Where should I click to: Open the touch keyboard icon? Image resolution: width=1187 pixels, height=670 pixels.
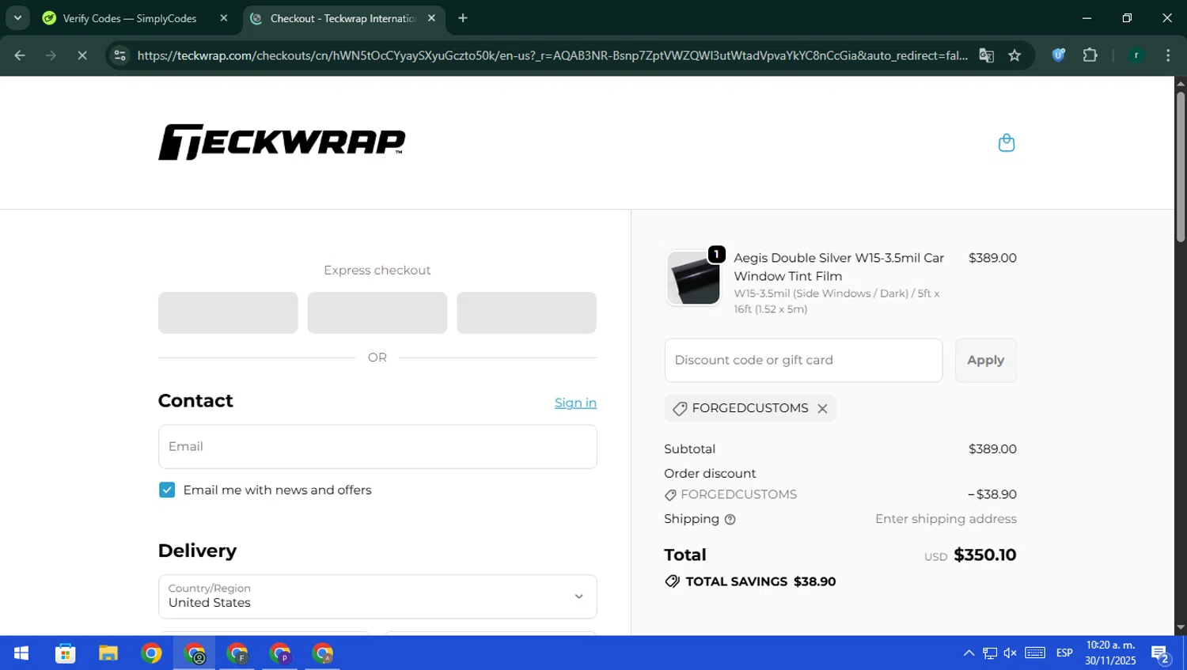click(1035, 653)
